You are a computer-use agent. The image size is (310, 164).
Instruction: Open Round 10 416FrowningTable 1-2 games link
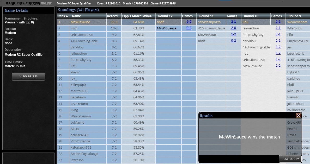pyautogui.click(x=278, y=47)
